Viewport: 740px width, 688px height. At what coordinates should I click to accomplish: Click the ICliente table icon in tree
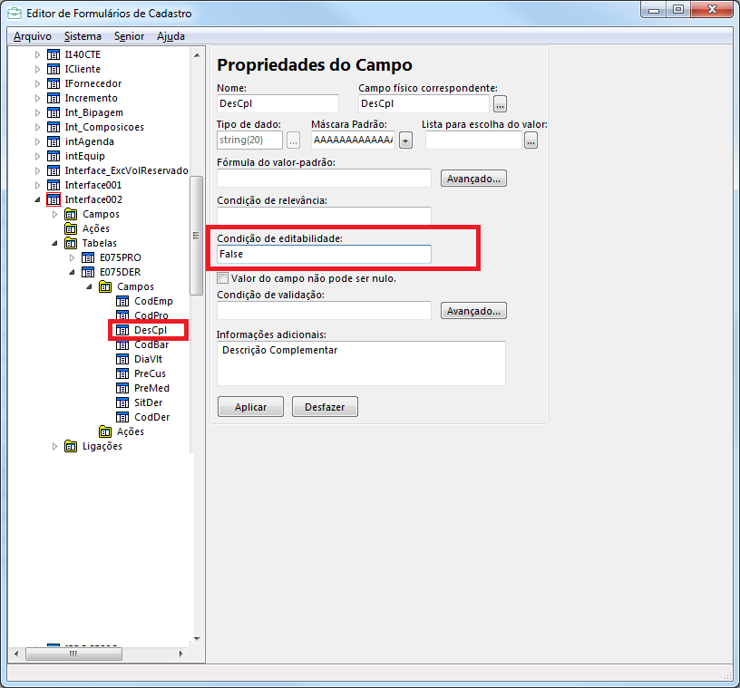(x=54, y=69)
